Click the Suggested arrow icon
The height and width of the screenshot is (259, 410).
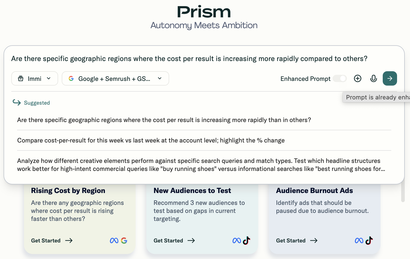click(x=17, y=102)
